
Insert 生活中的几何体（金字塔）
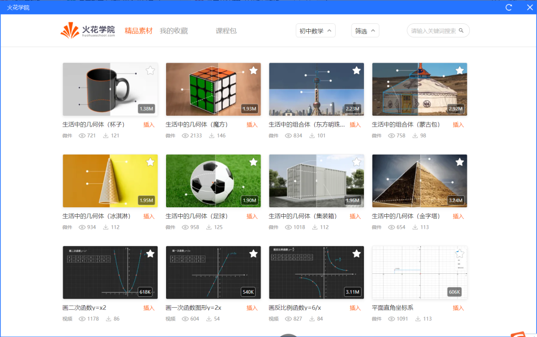coord(458,216)
